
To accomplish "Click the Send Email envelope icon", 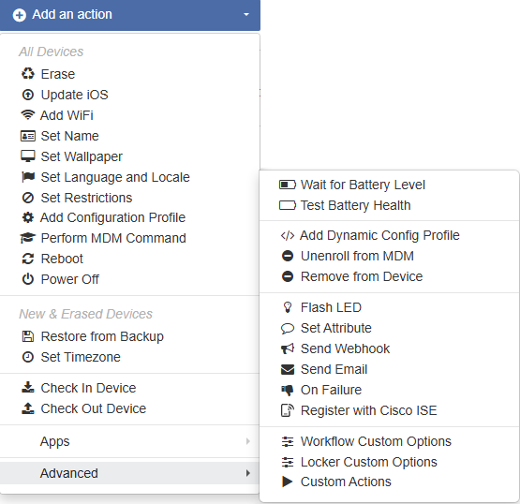I will (288, 369).
